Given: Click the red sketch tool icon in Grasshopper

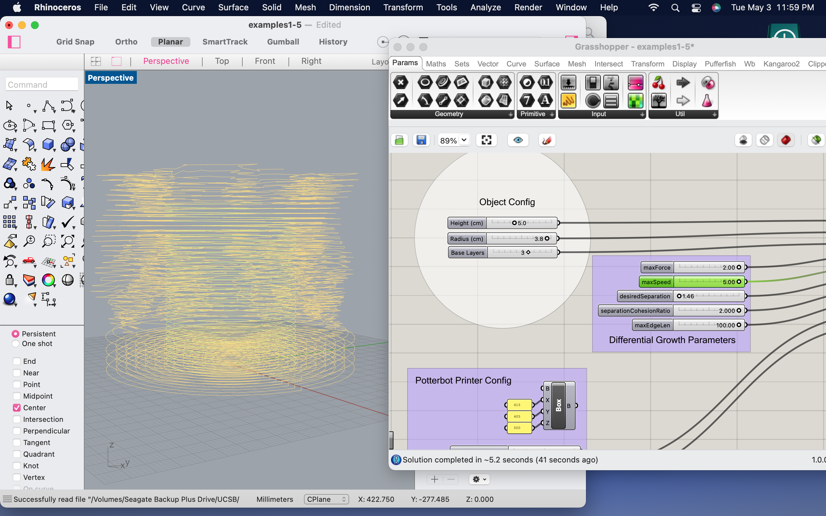Looking at the screenshot, I should coord(547,140).
